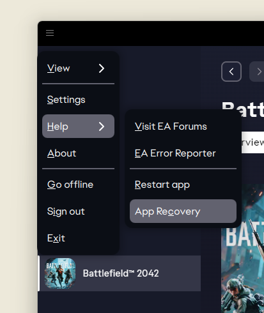Switch to the Overview tab

pyautogui.click(x=252, y=142)
